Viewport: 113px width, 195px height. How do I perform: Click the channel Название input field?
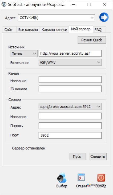click(70, 80)
